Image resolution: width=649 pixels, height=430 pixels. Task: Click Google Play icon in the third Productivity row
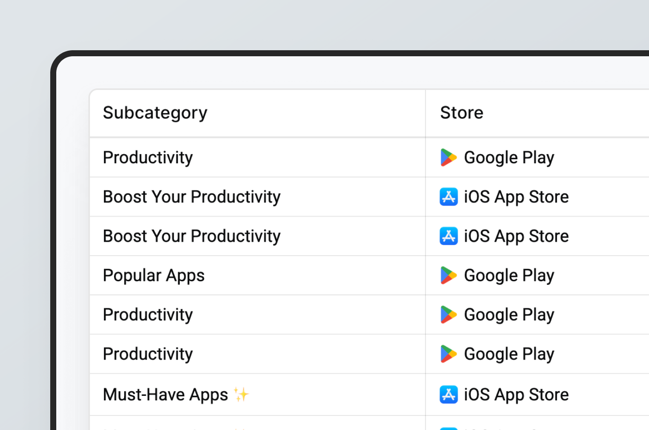pos(449,354)
